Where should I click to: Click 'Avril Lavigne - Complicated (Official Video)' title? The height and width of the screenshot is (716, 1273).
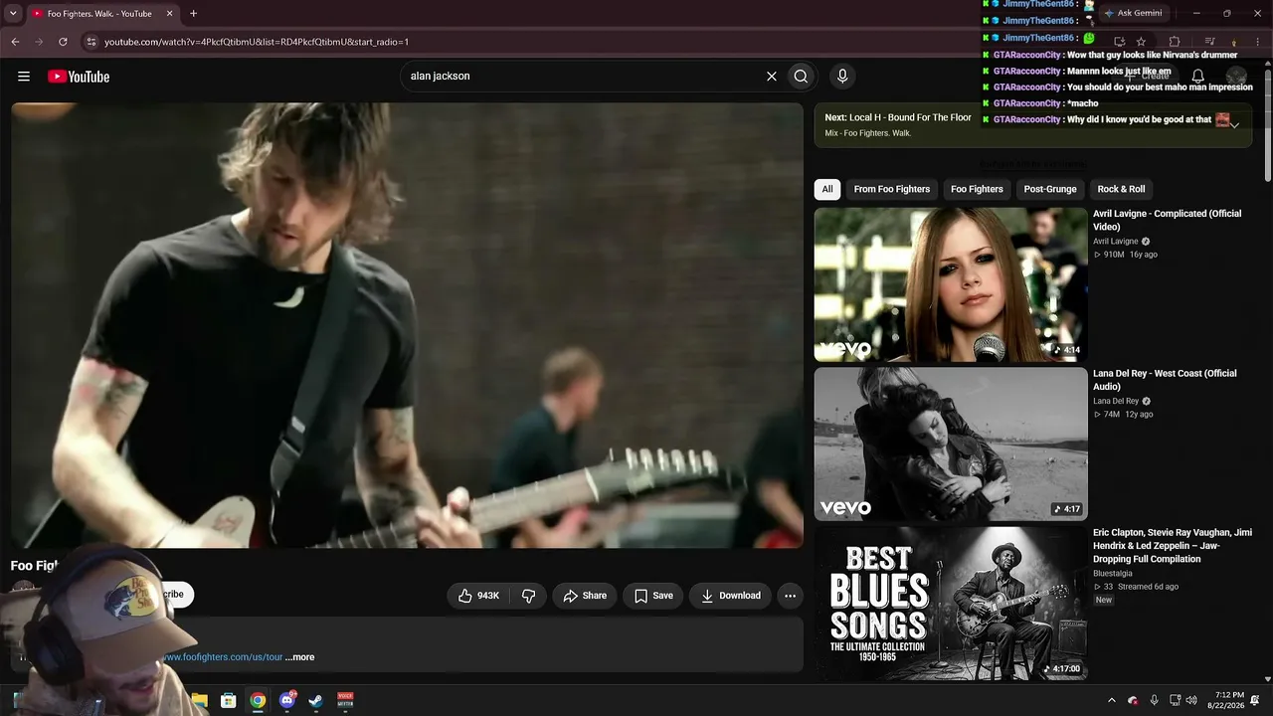pyautogui.click(x=1167, y=220)
